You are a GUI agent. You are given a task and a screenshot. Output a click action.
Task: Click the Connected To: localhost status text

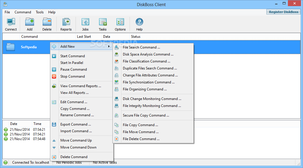coord(31,162)
